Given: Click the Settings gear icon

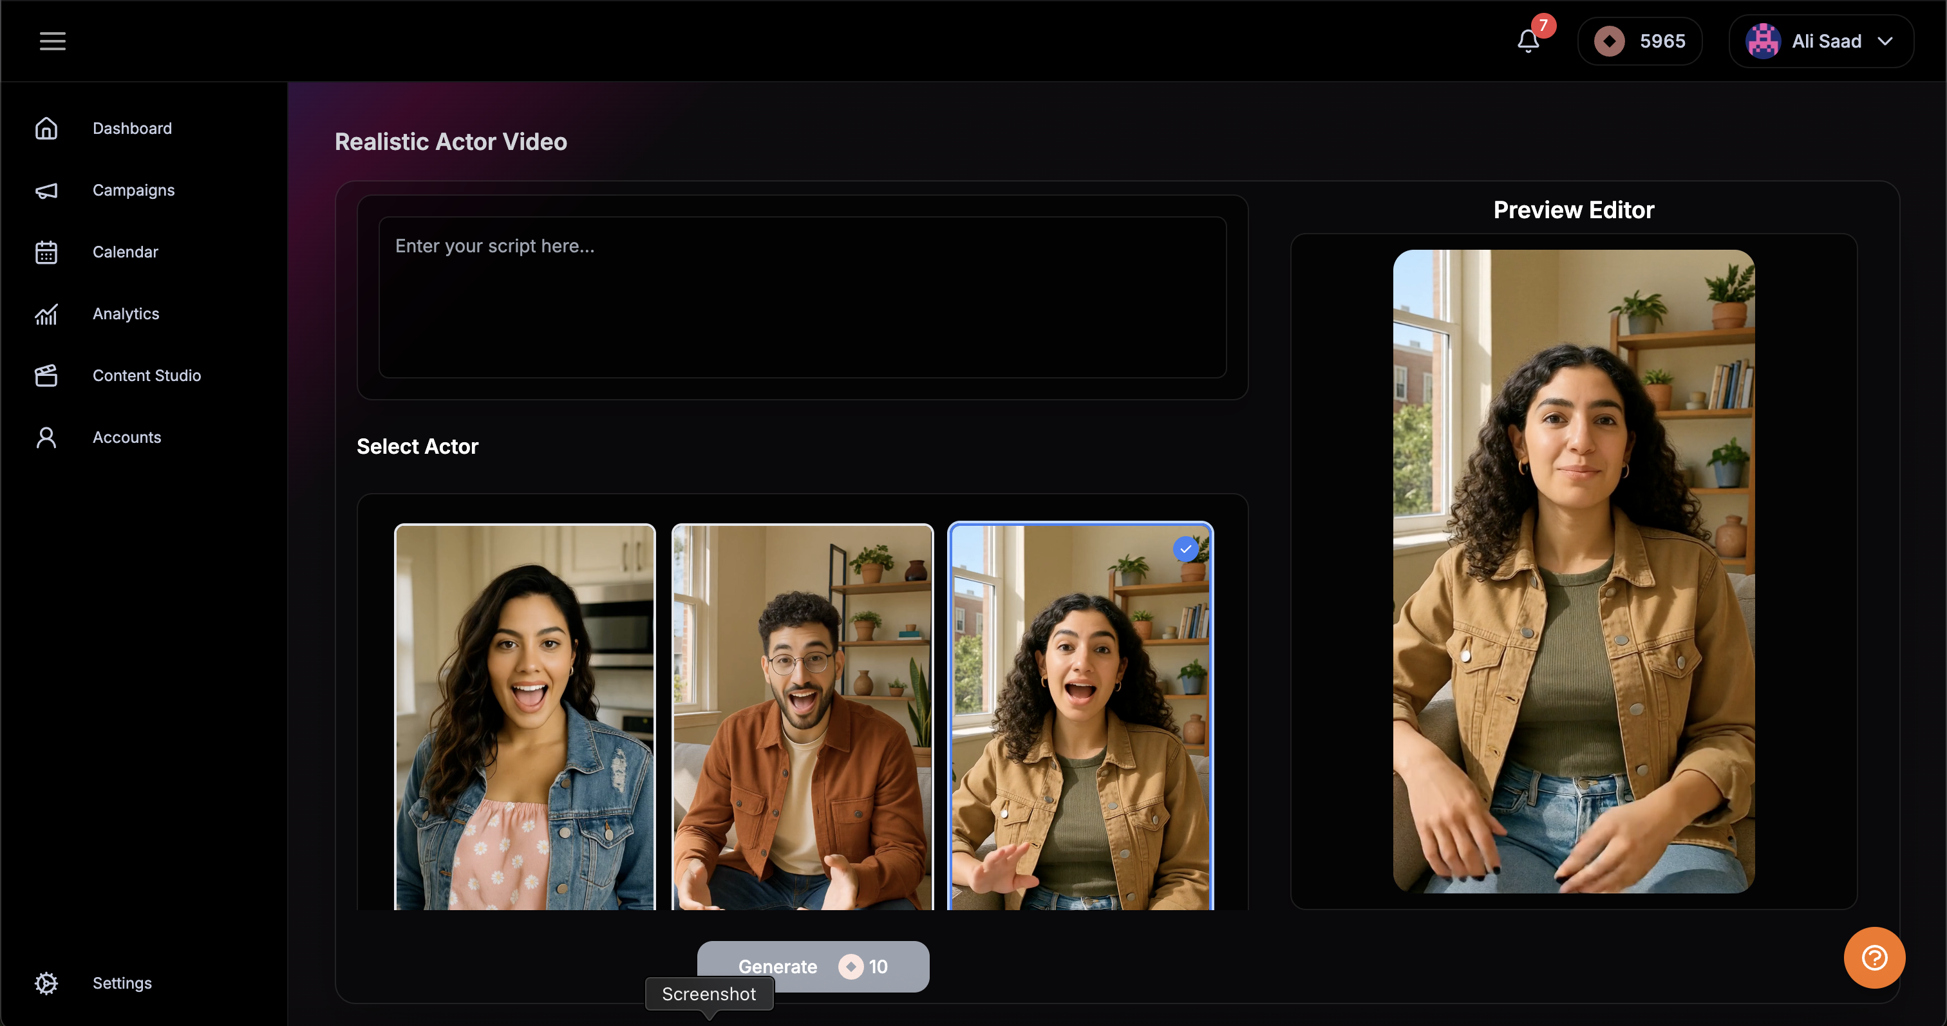Looking at the screenshot, I should pyautogui.click(x=46, y=983).
